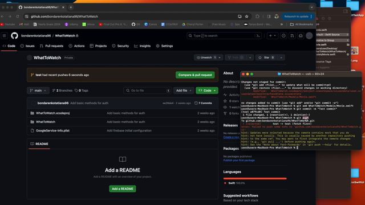365x205 pixels.
Task: Open the Security tab
Action: tap(120, 46)
